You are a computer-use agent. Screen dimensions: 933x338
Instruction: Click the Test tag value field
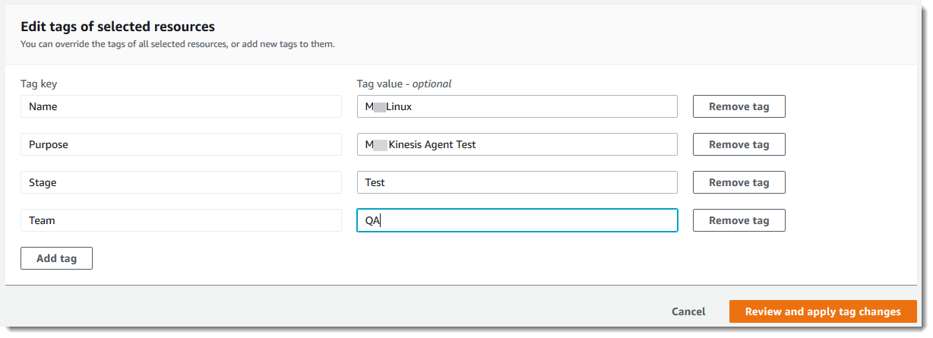tap(517, 182)
